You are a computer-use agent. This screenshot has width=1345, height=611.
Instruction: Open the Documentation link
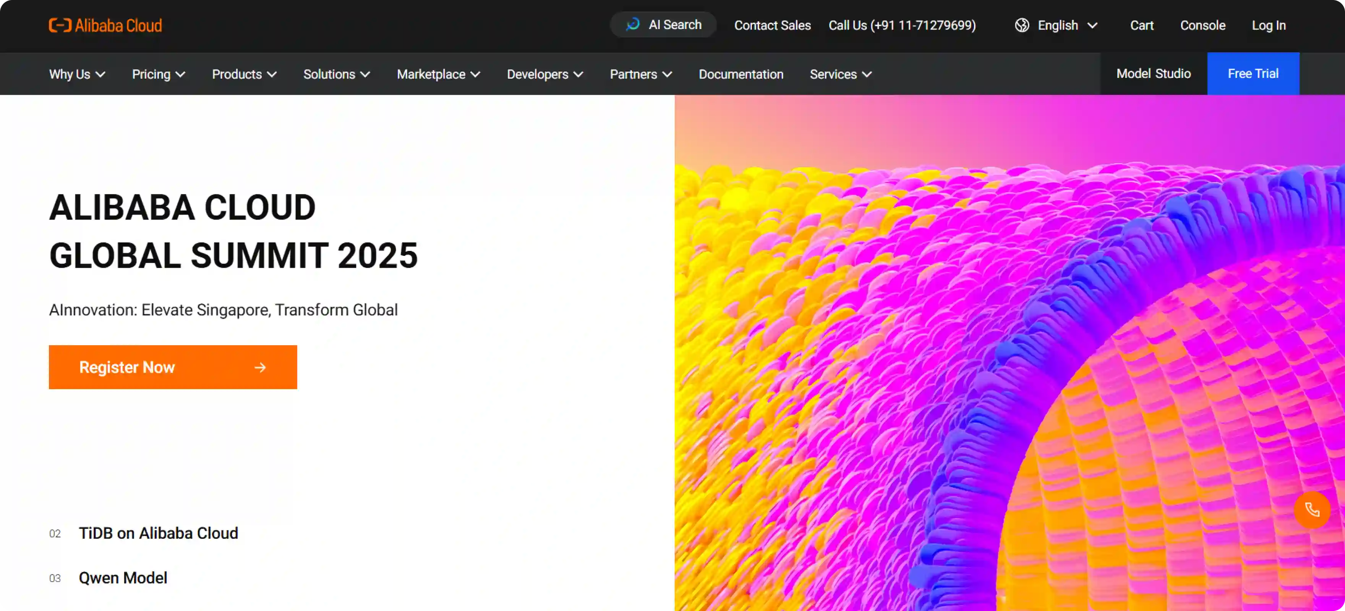pyautogui.click(x=741, y=74)
